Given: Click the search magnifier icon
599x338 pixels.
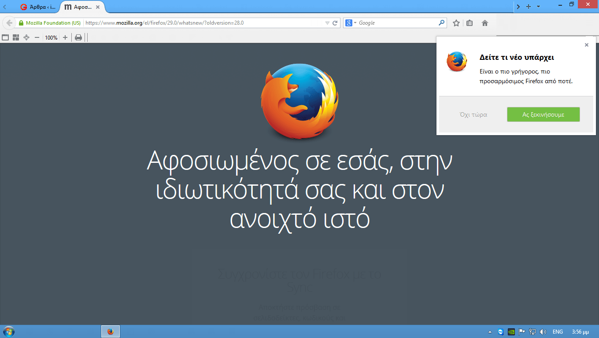Looking at the screenshot, I should pyautogui.click(x=442, y=23).
